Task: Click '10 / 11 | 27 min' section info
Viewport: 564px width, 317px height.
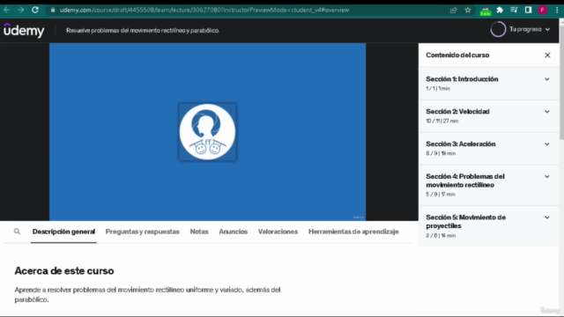Action: click(442, 121)
